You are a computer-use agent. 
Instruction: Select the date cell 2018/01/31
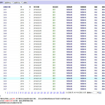(38, 76)
